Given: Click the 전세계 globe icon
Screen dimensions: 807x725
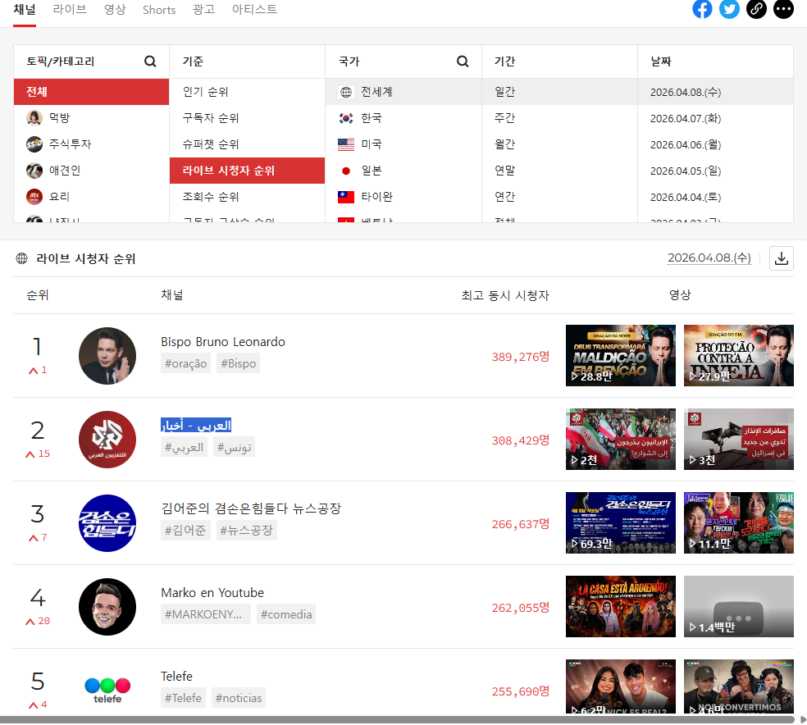Looking at the screenshot, I should point(346,92).
